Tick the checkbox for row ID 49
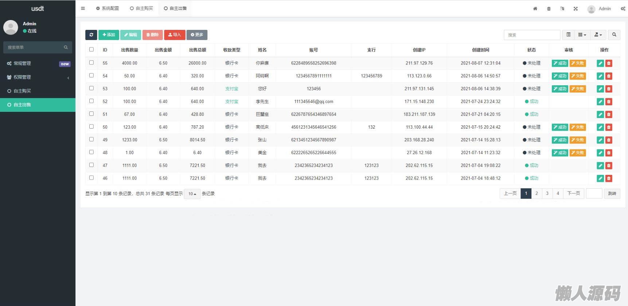 (91, 139)
